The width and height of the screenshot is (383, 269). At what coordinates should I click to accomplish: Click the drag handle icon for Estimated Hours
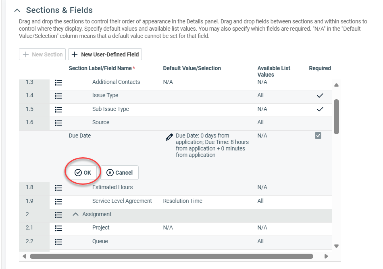click(x=58, y=188)
